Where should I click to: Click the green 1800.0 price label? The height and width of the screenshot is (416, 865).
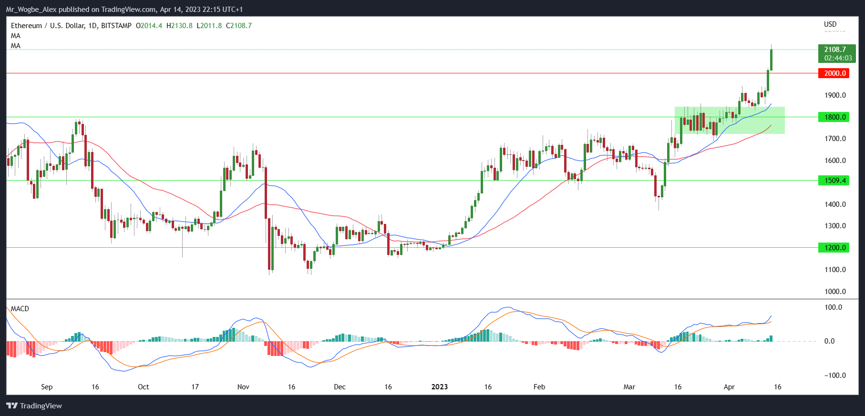click(x=834, y=117)
